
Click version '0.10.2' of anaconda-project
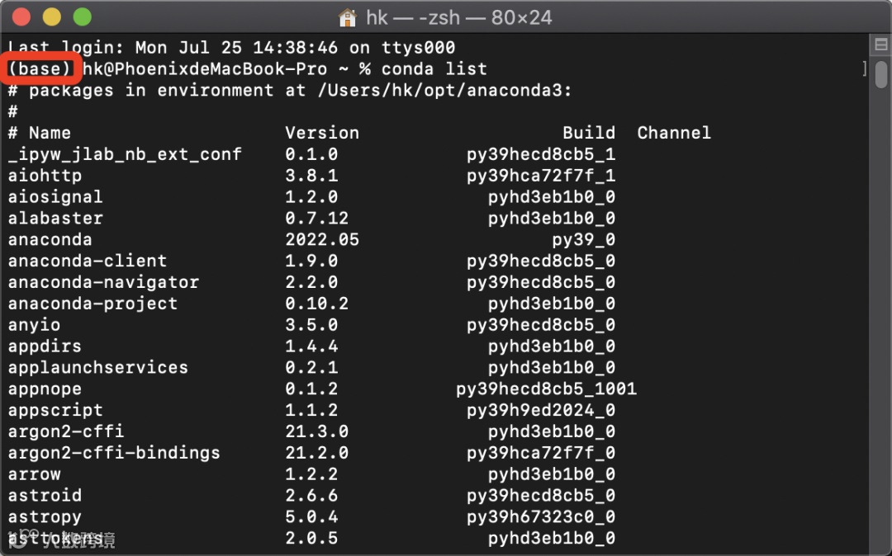pyautogui.click(x=317, y=304)
